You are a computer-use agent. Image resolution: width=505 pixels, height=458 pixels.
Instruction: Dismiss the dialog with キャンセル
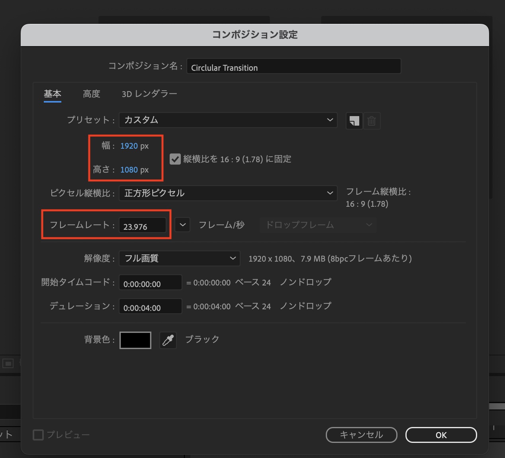[361, 435]
